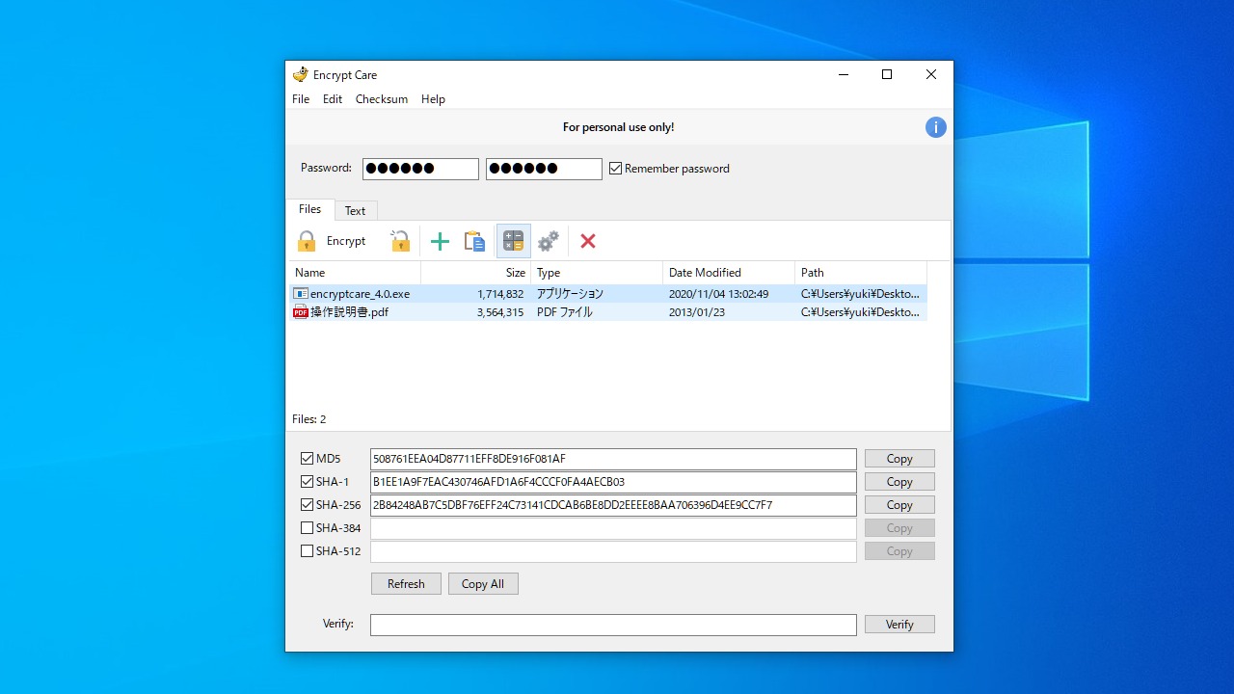
Task: Open settings with the gears icon
Action: [x=549, y=241]
